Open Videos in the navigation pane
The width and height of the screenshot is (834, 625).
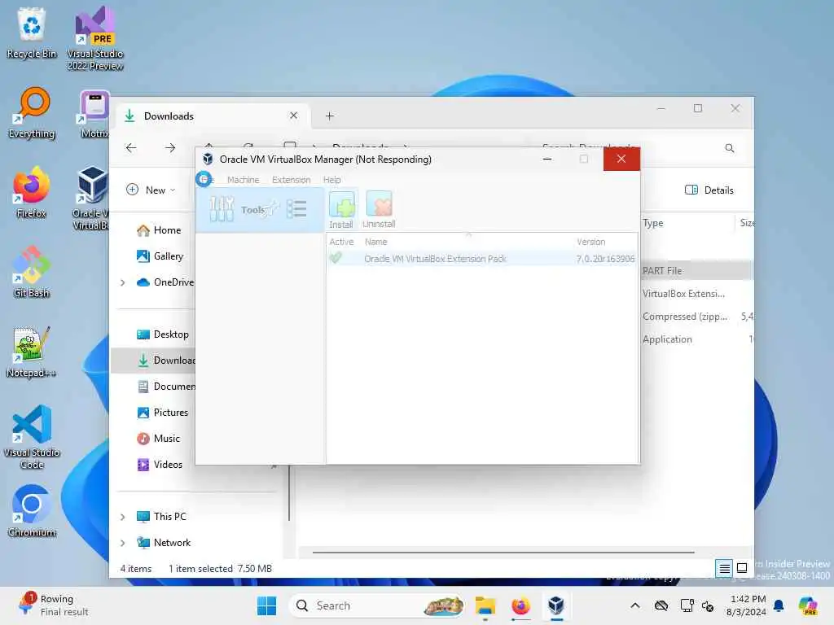point(159,465)
